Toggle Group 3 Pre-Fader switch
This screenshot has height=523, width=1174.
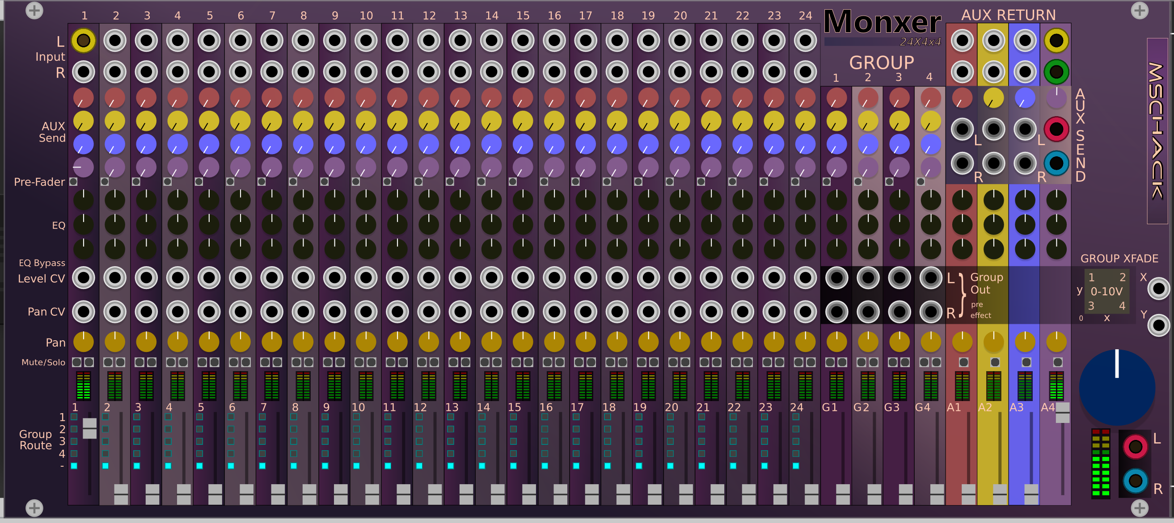[x=889, y=182]
